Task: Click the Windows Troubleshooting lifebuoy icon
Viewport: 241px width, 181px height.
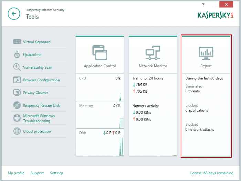Action: point(17,118)
